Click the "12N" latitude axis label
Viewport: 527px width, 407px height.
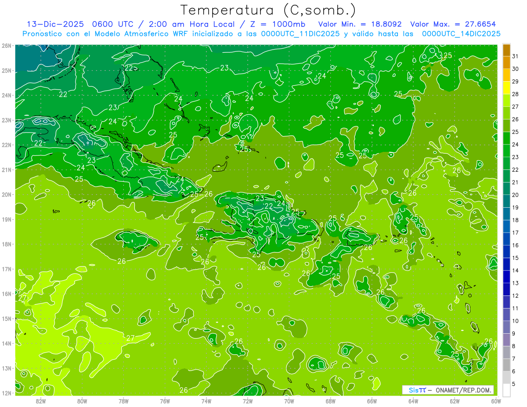(7, 393)
